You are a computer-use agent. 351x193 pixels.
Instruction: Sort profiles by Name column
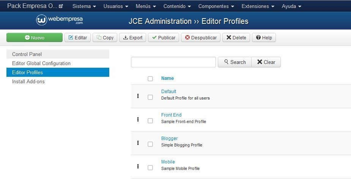pyautogui.click(x=167, y=78)
